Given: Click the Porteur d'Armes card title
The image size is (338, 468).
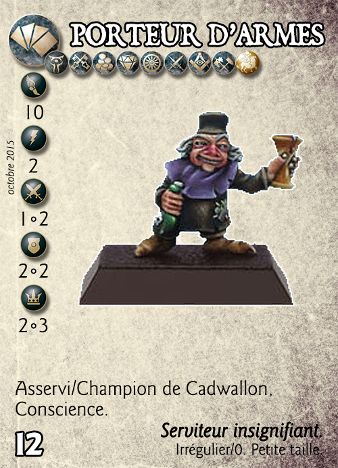Looking at the screenshot, I should click(x=197, y=35).
